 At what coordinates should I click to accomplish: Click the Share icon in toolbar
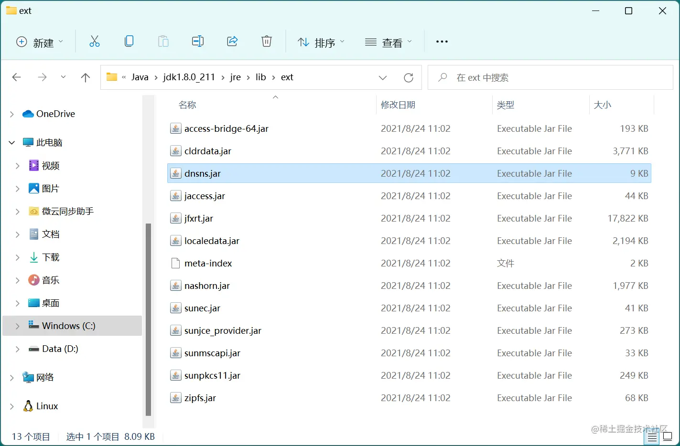point(232,42)
